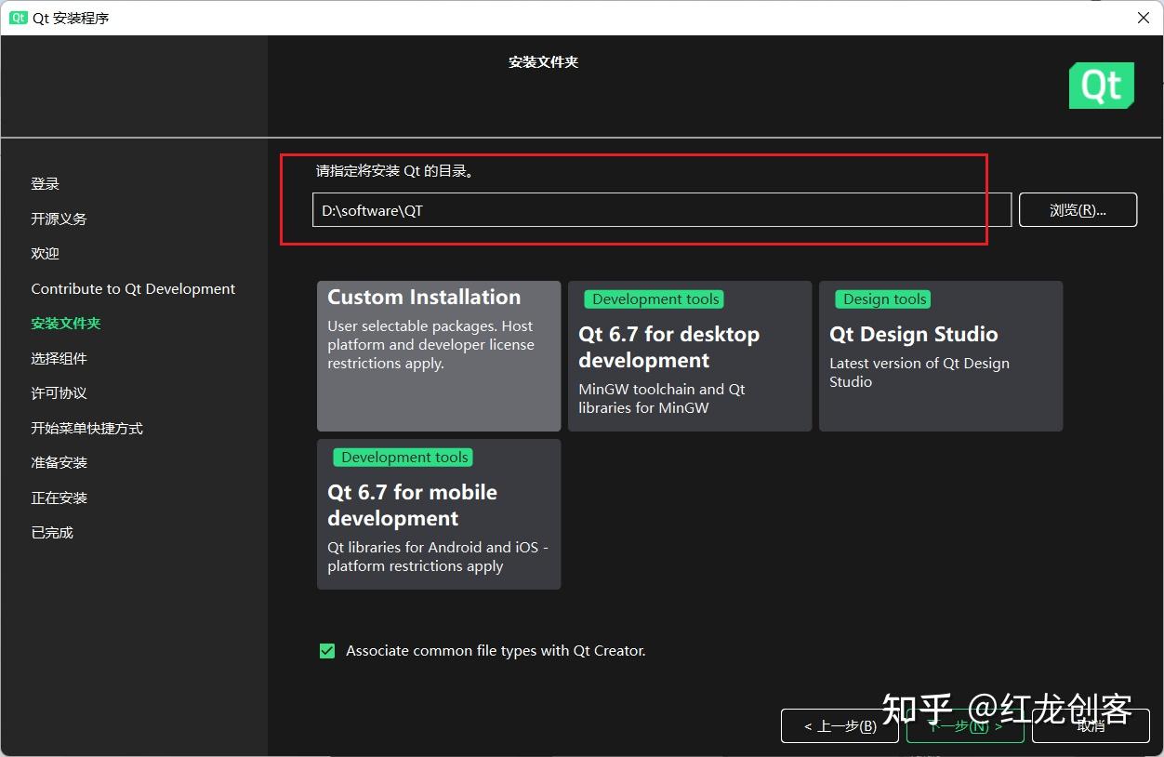
Task: Click the Qt logo in the top-right corner
Action: click(1101, 85)
